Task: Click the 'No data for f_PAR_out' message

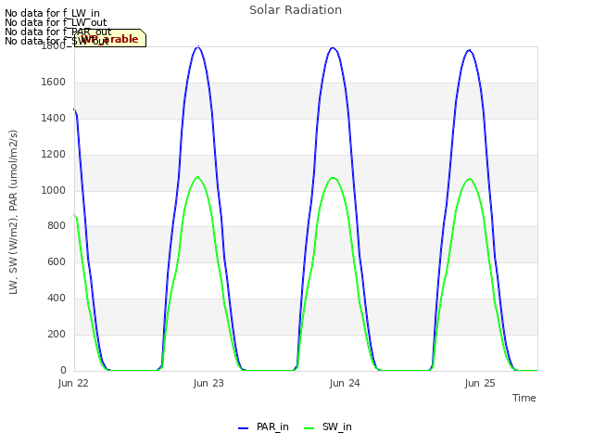Action: (x=58, y=32)
